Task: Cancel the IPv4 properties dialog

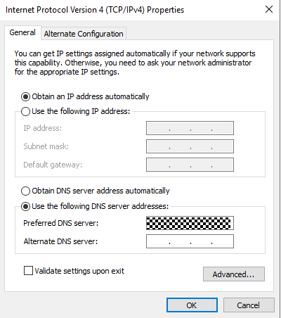Action: click(x=249, y=305)
